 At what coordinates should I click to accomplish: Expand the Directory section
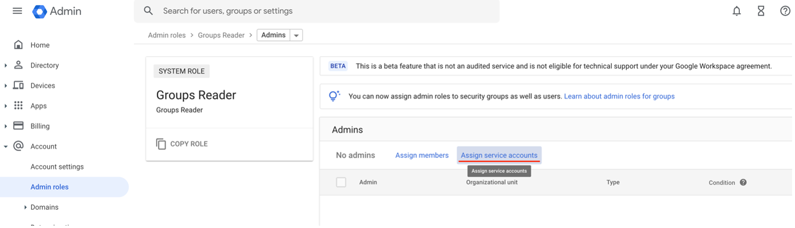(6, 65)
